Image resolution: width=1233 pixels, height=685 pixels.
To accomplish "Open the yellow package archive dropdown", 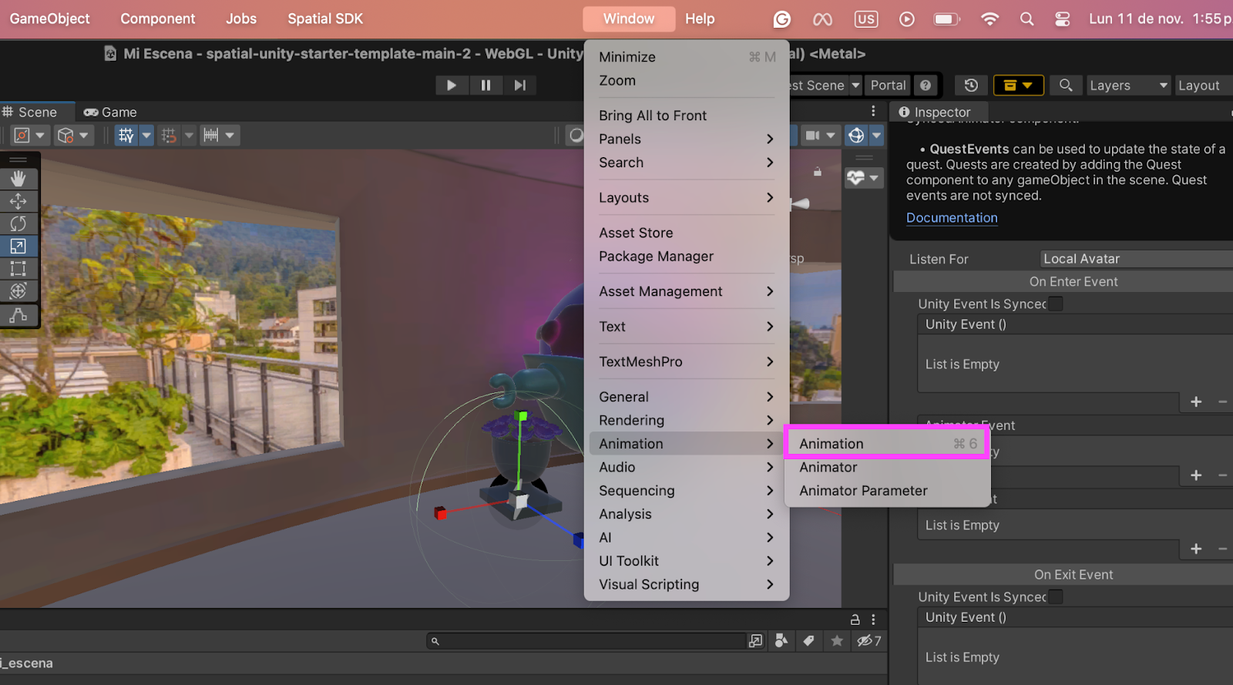I will click(1018, 86).
